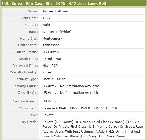Click the Casualty Cause value text
Viewport: 147px width, 140px height.
(71, 86)
